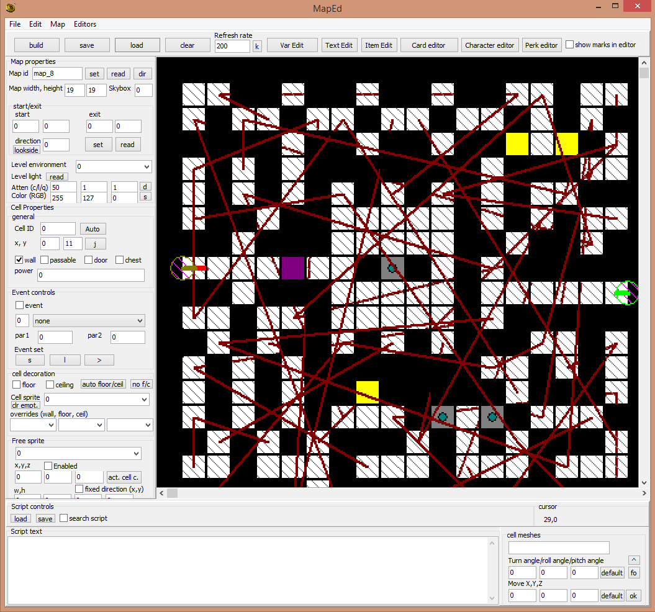Click the map scroll left arrow
Screen dimensions: 655x612
click(162, 493)
